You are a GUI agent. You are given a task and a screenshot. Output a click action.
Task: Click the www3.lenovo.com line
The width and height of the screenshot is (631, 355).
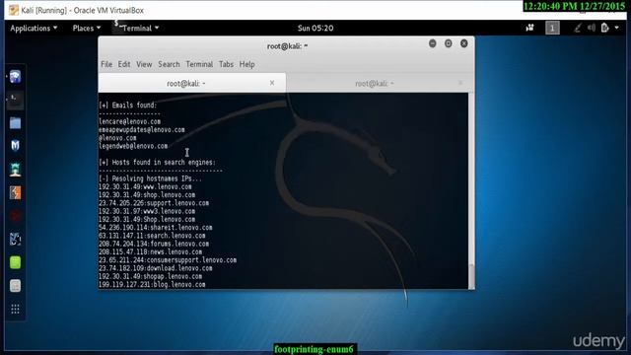click(x=147, y=211)
